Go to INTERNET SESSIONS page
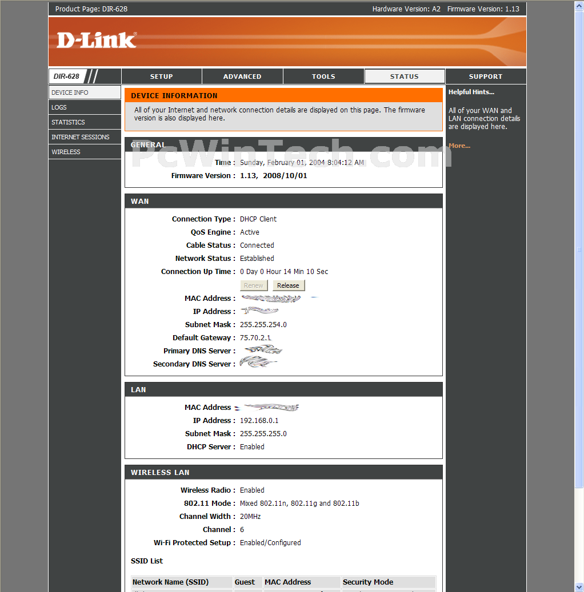This screenshot has height=592, width=584. point(85,136)
